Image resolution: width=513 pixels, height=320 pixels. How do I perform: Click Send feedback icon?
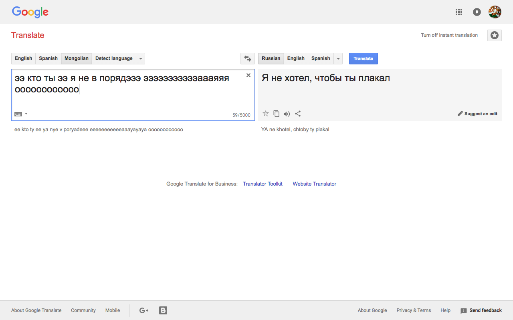[464, 311]
